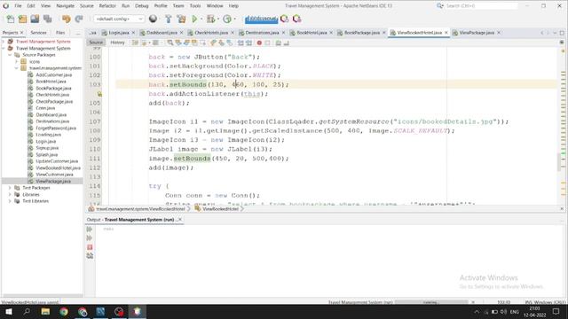This screenshot has width=568, height=319.
Task: Click the search field in title bar
Action: tap(481, 6)
